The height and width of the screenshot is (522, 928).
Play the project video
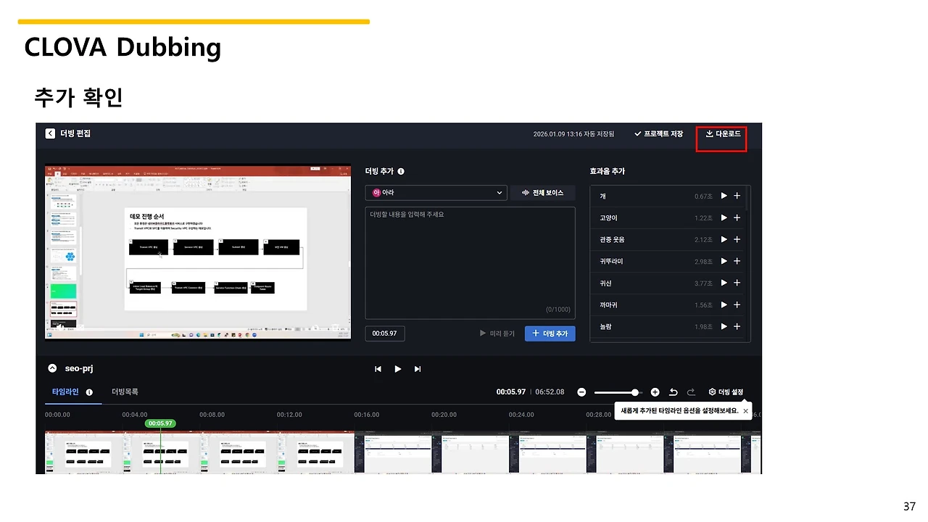point(397,369)
